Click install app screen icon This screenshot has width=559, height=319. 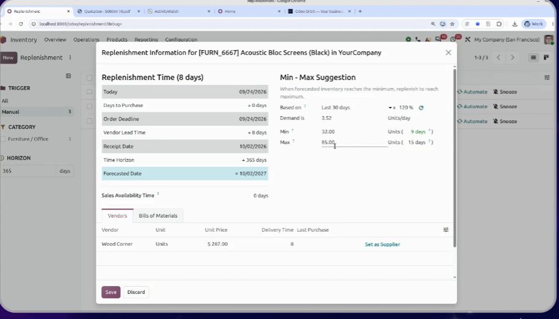443,24
